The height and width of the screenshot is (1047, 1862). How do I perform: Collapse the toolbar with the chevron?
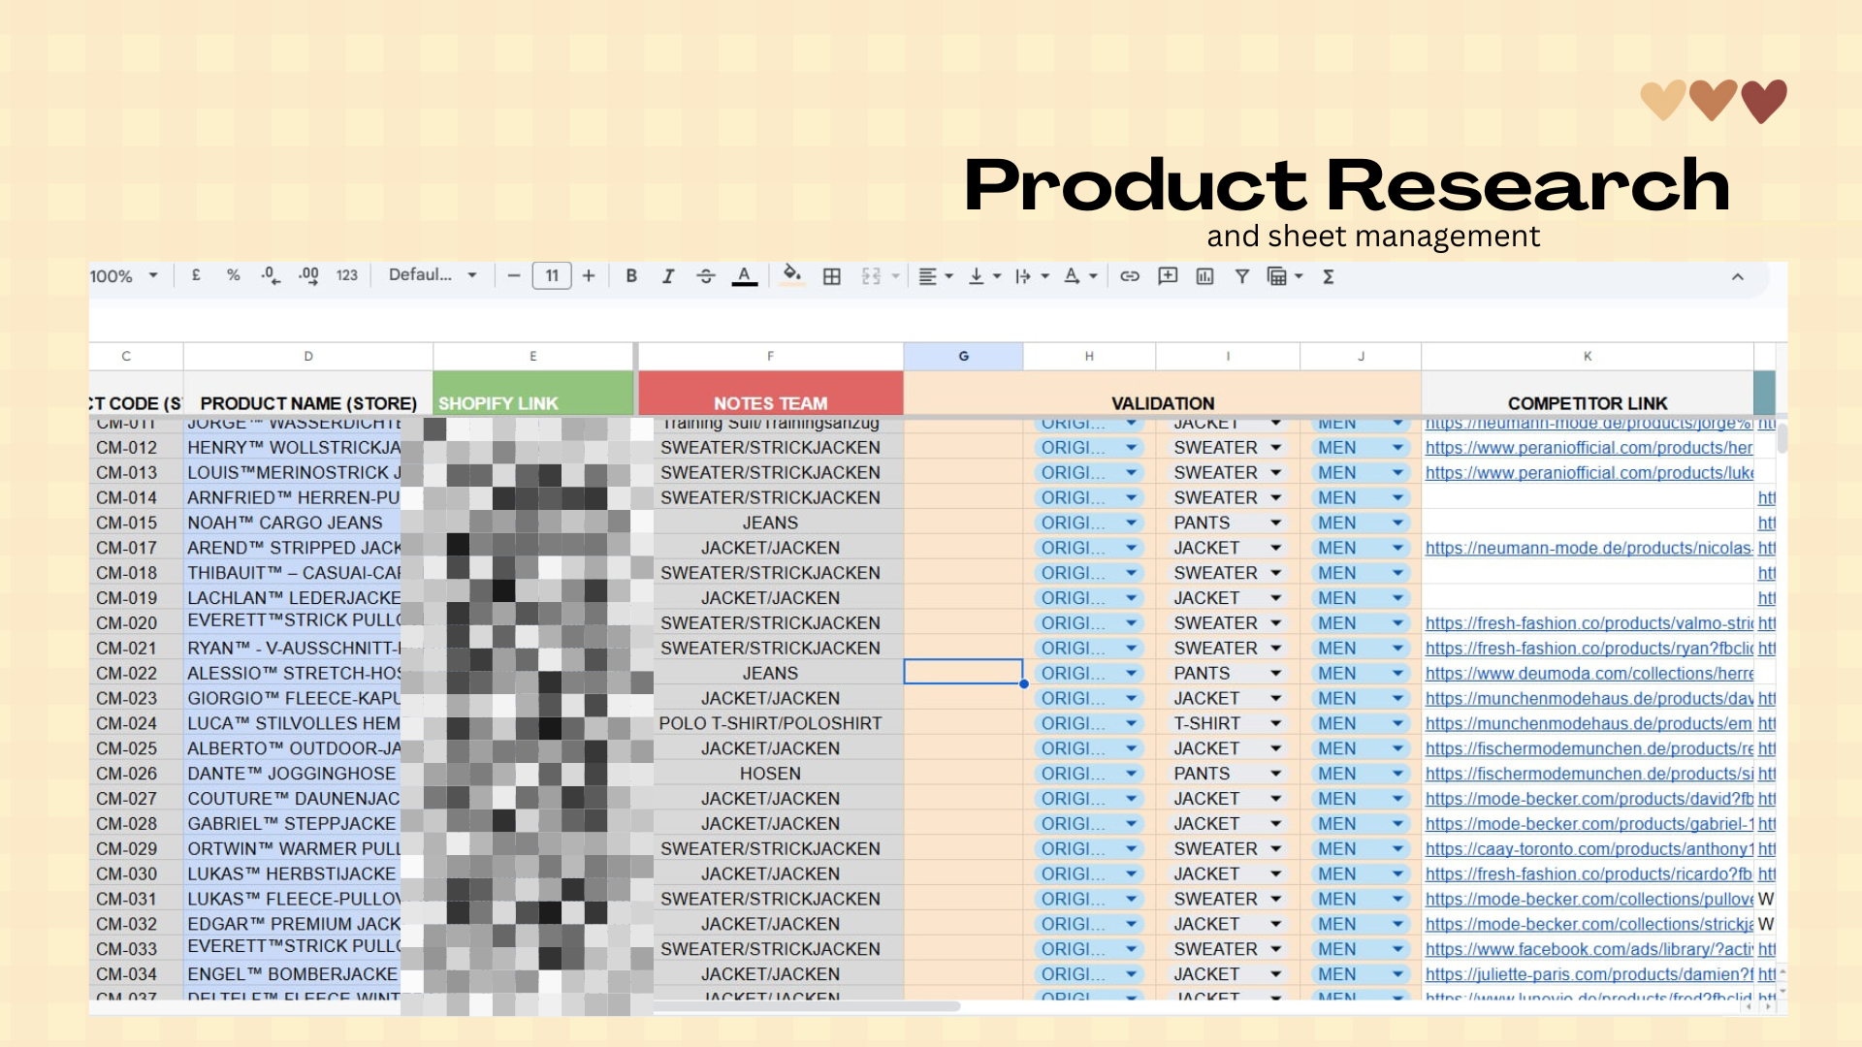tap(1737, 277)
